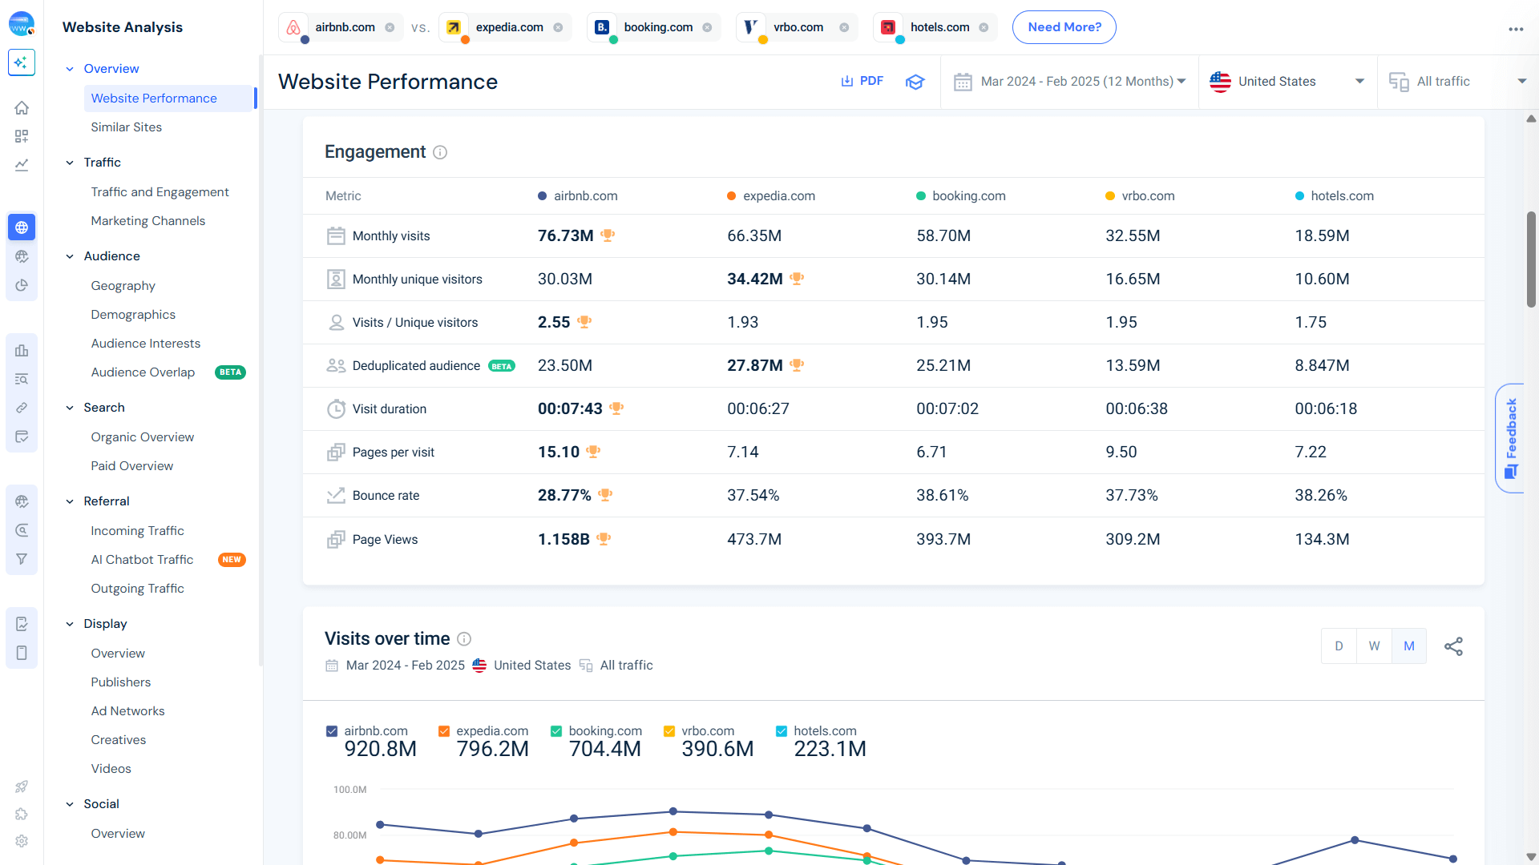This screenshot has height=865, width=1539.
Task: Open the Mar 2024 - Feb 2025 date dropdown
Action: 1069,81
